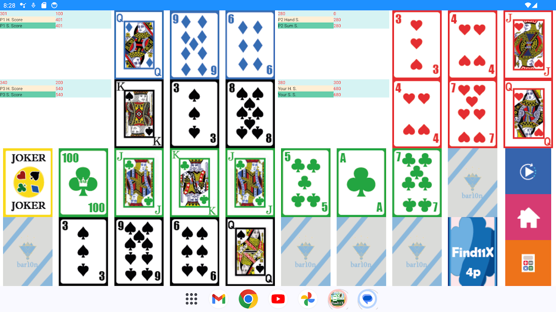Pick the green 100 clubs card
This screenshot has width=556, height=312.
pos(83,183)
